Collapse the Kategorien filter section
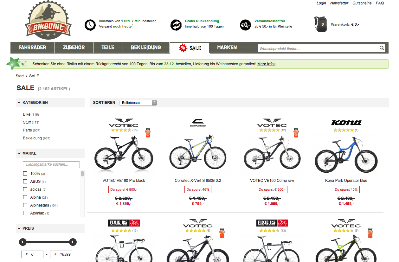The width and height of the screenshot is (399, 262). (19, 103)
